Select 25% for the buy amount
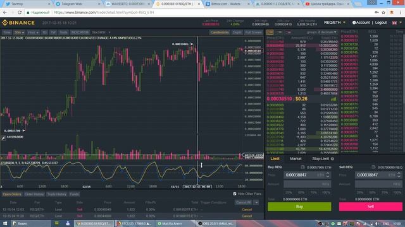The image size is (405, 227). 289,192
